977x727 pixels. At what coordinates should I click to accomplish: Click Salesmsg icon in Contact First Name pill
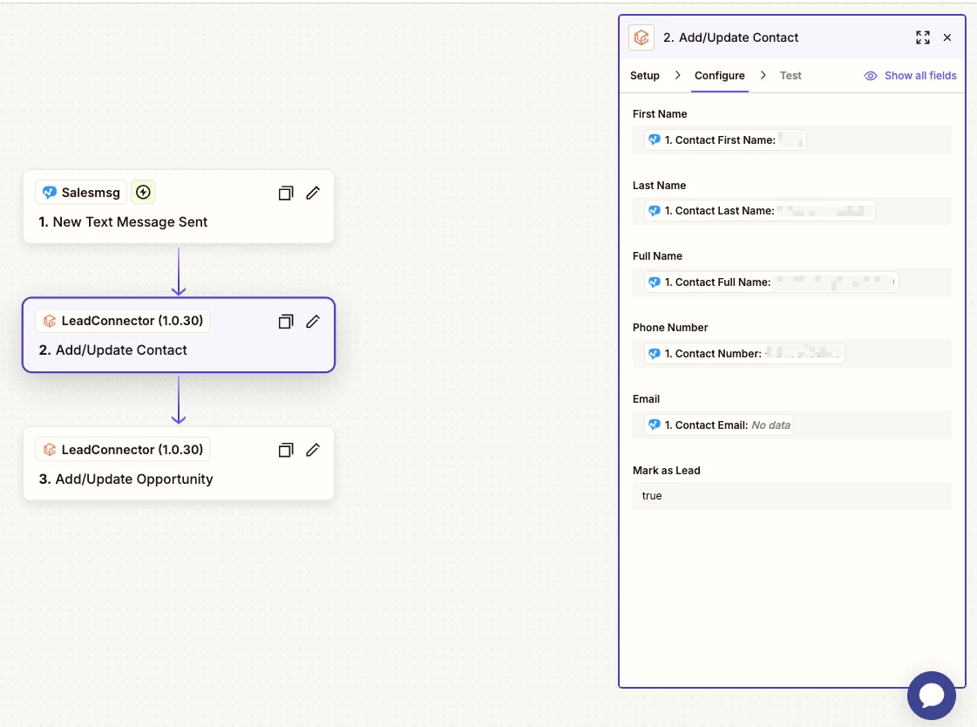click(655, 140)
